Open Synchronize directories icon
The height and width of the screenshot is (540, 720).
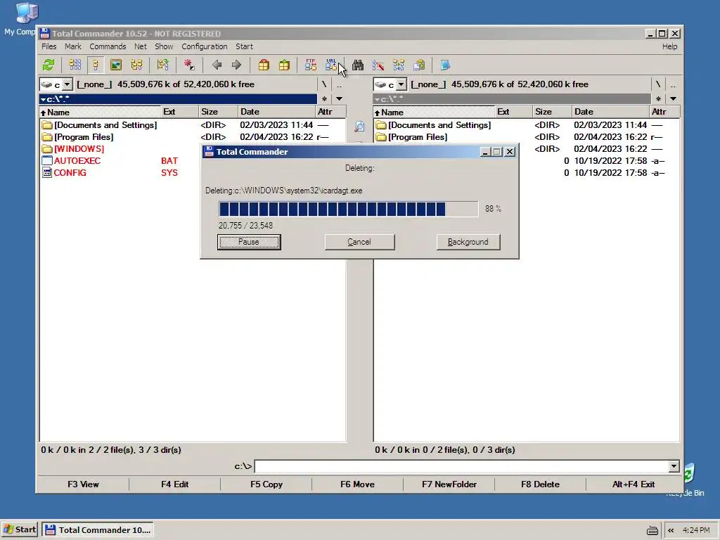[x=399, y=65]
